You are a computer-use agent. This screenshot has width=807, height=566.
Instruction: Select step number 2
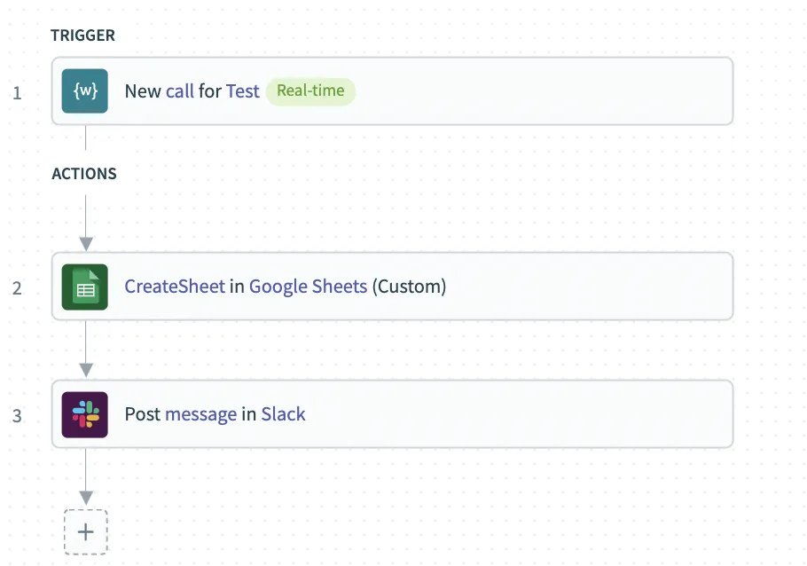18,287
